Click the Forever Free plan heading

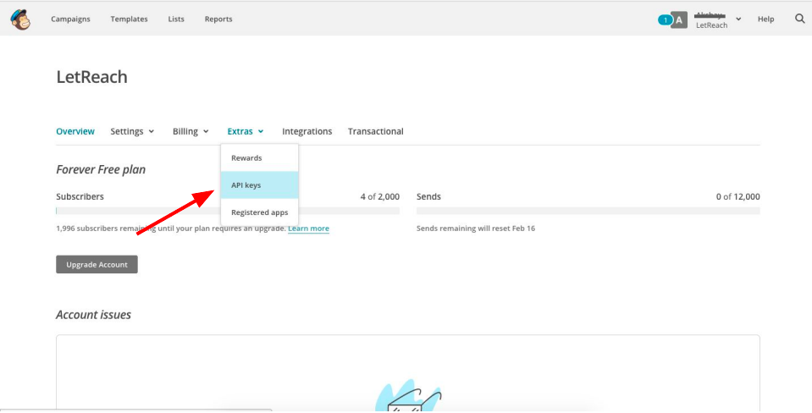coord(101,170)
